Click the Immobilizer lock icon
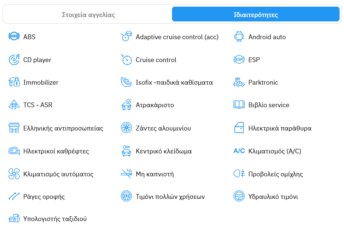The height and width of the screenshot is (227, 344). click(14, 82)
